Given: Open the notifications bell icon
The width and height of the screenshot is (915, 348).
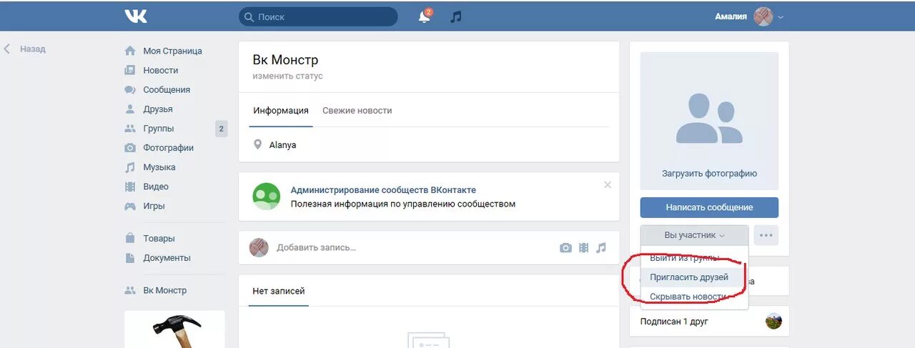Looking at the screenshot, I should coord(425,16).
